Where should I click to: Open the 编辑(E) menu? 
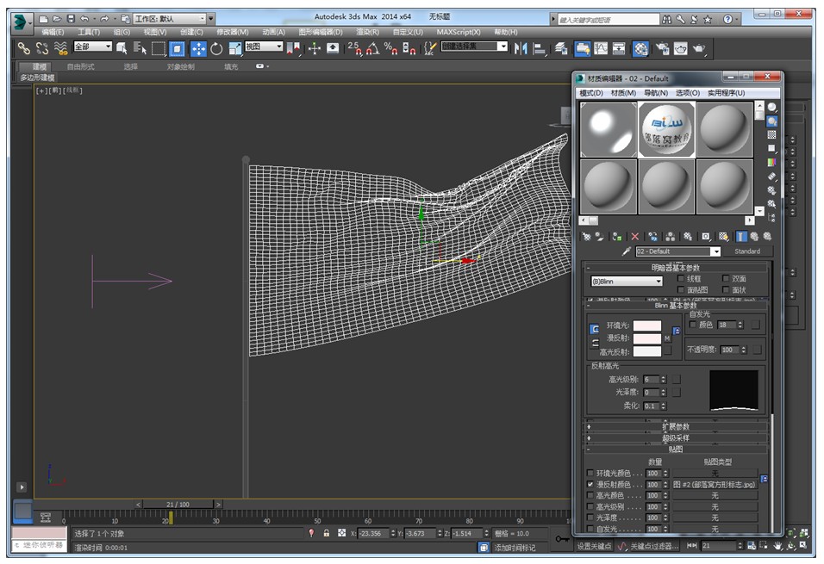pos(53,33)
